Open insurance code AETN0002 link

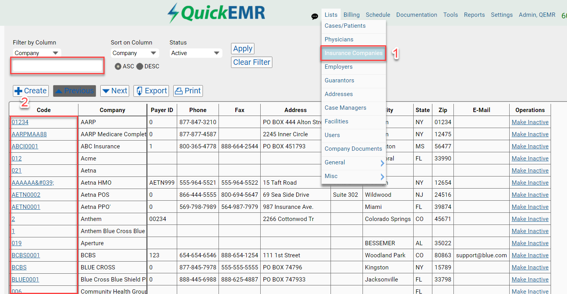pyautogui.click(x=26, y=195)
